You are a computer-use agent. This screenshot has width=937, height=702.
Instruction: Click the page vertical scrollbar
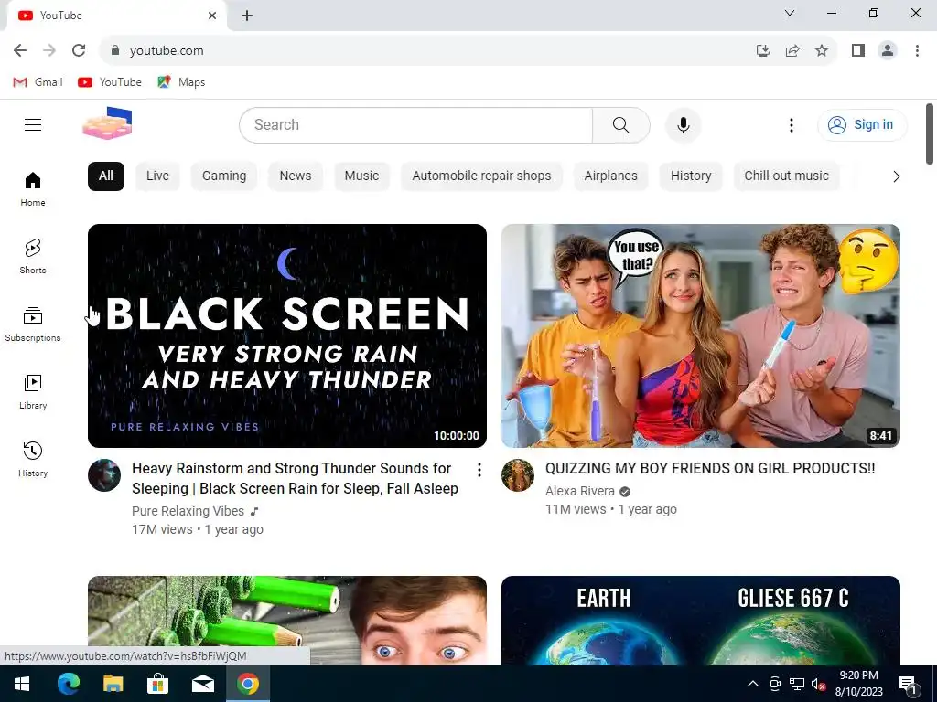coord(930,133)
